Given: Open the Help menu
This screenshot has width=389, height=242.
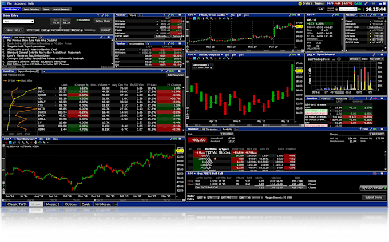Looking at the screenshot, I should 31,3.
